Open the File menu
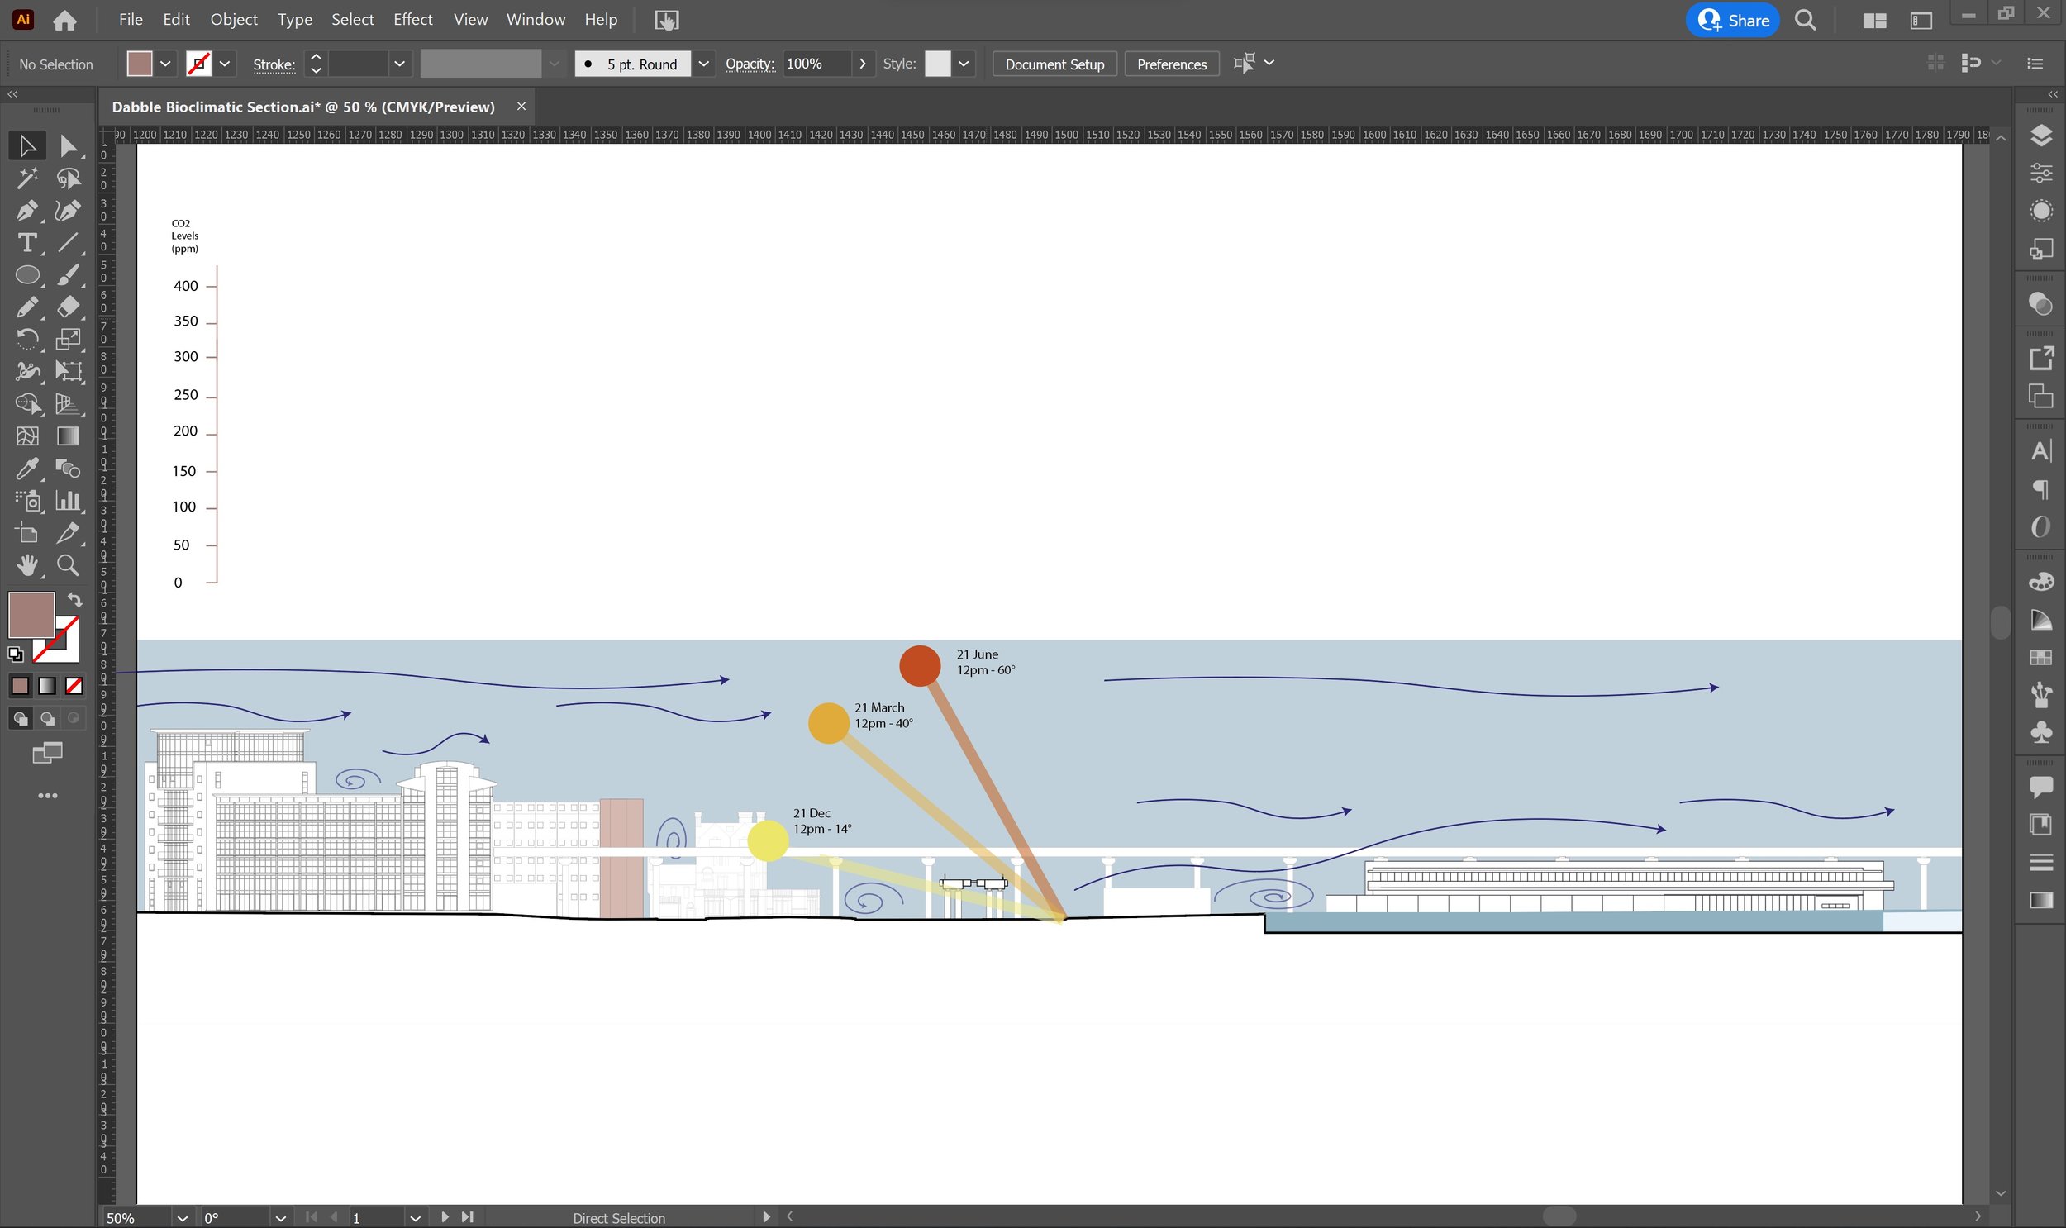The height and width of the screenshot is (1228, 2066). [x=131, y=19]
